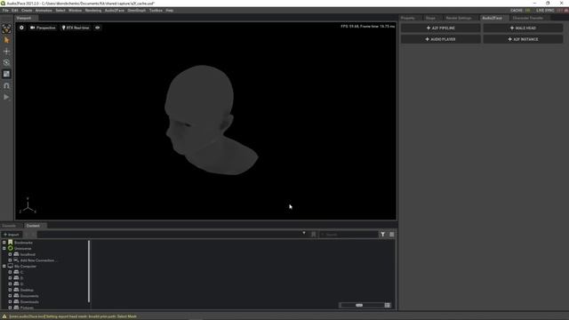Toggle the Snap magnet tool
The height and width of the screenshot is (320, 569).
(x=6, y=85)
